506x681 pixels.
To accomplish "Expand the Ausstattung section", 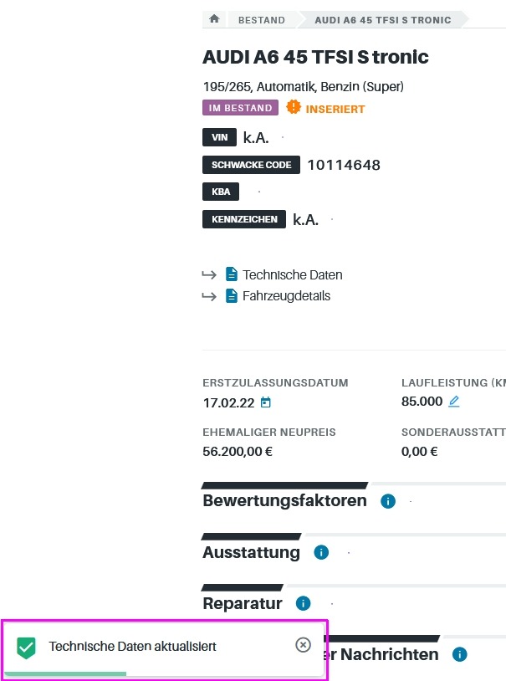I will [251, 552].
